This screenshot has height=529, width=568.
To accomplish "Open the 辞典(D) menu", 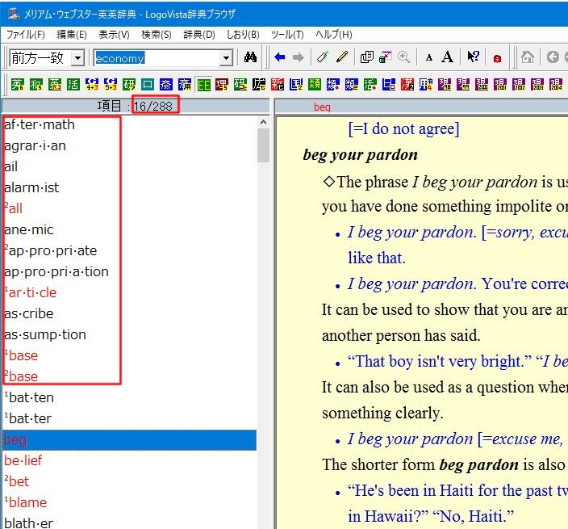I will click(198, 35).
